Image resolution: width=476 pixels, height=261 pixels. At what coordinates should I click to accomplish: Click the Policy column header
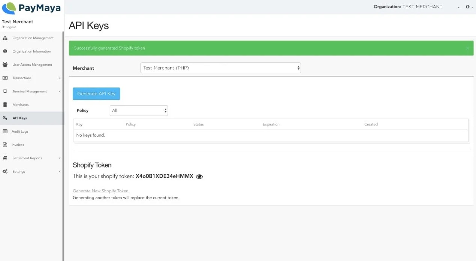pyautogui.click(x=131, y=124)
